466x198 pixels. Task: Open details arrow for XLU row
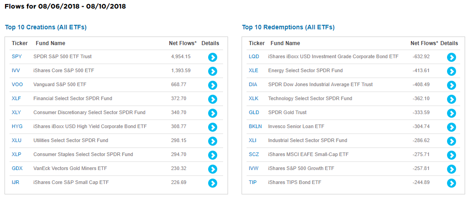pyautogui.click(x=213, y=141)
